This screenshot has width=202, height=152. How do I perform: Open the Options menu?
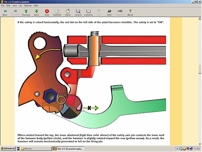click(28, 5)
